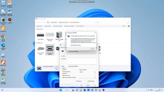
Task: Open the orange Foxit Reader desktop icon
Action: coord(3,29)
